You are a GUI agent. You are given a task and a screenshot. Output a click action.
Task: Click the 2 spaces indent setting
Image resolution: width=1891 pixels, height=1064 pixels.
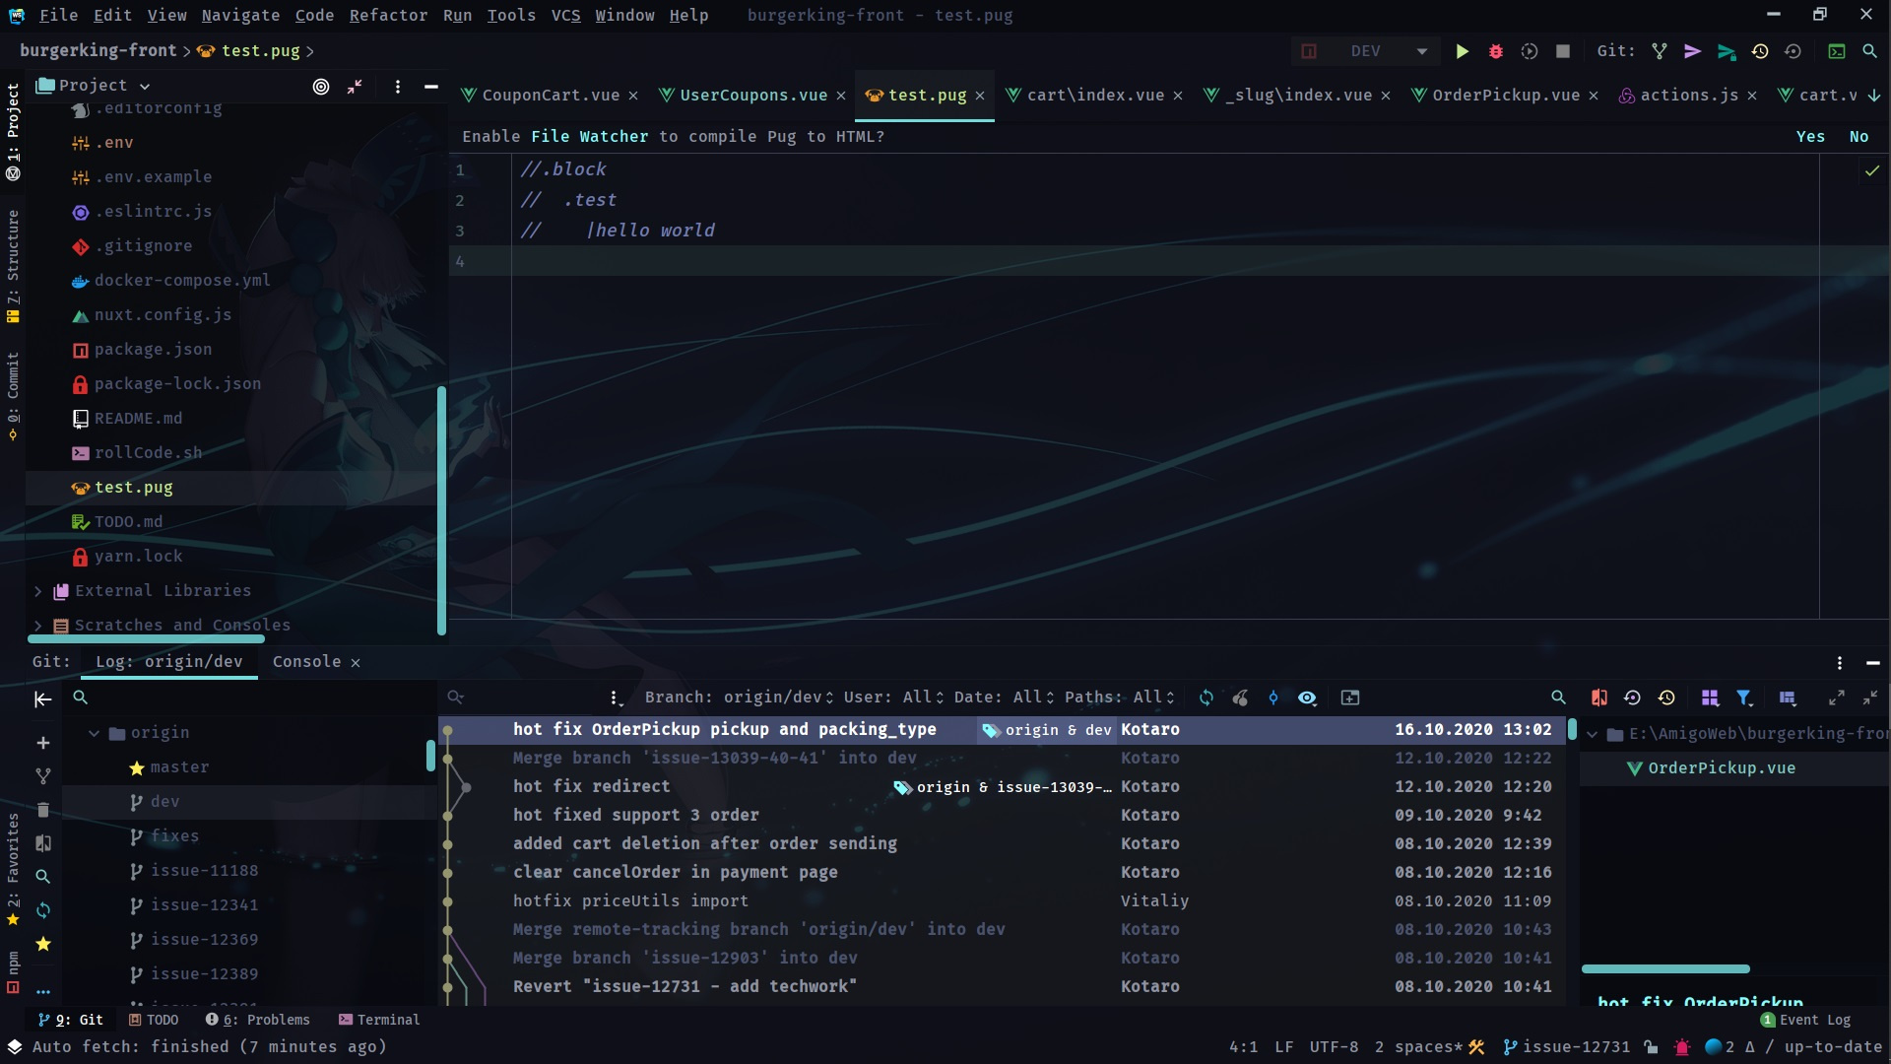click(x=1418, y=1047)
